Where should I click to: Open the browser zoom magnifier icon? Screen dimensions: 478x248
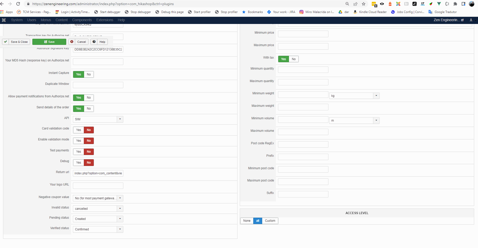click(347, 4)
